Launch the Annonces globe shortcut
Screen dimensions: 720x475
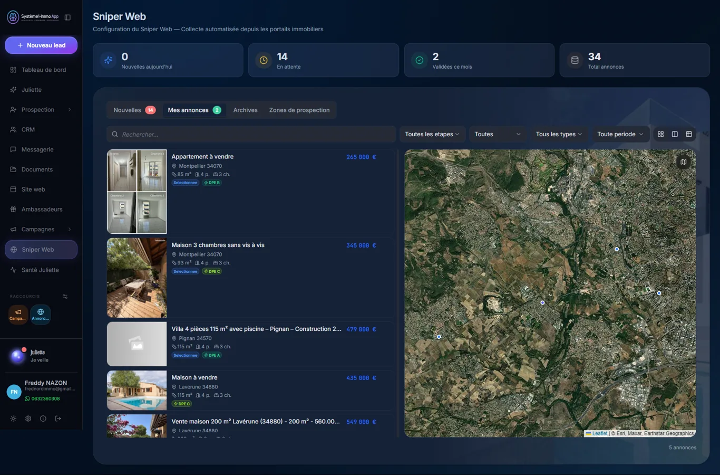pos(41,314)
